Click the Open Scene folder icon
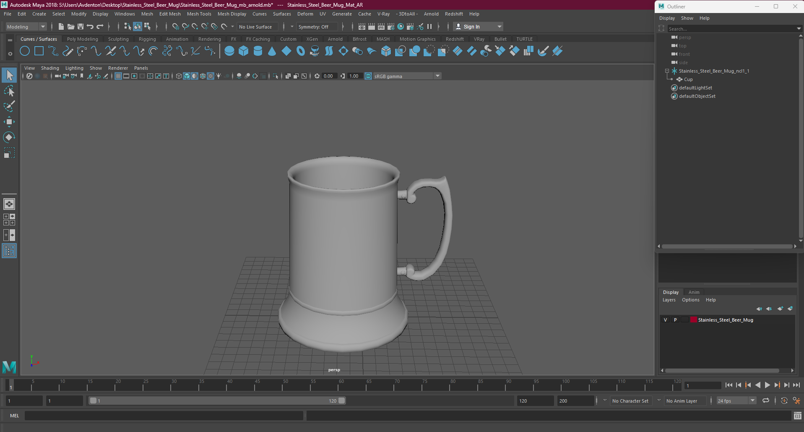Screen dimensions: 804x432 [71, 26]
